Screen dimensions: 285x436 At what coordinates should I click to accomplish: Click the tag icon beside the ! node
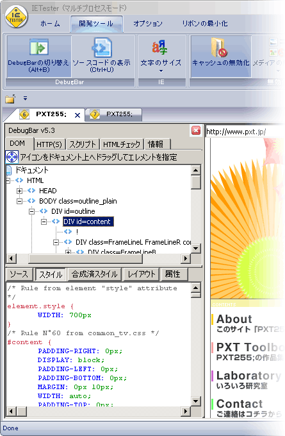click(x=68, y=232)
